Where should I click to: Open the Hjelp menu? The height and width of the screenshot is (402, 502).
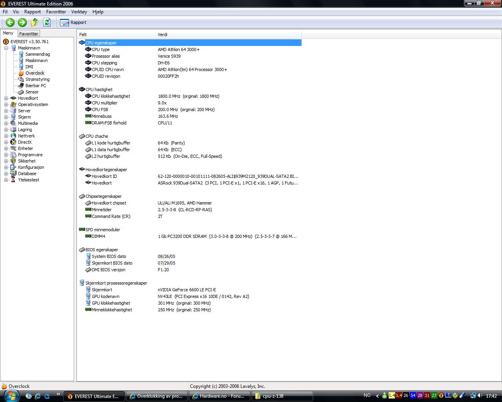pos(98,12)
